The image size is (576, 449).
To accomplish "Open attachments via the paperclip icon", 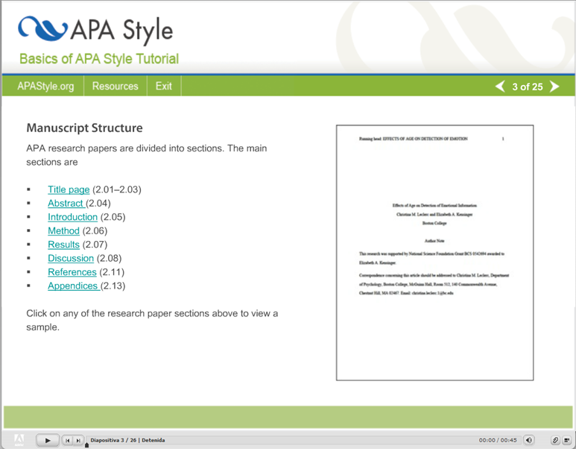I will tap(555, 440).
